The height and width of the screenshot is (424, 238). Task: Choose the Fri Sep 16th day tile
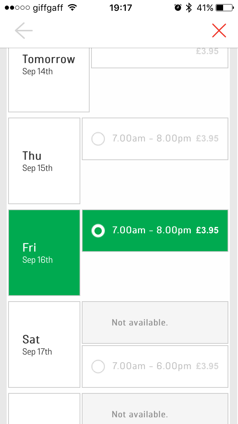click(44, 253)
